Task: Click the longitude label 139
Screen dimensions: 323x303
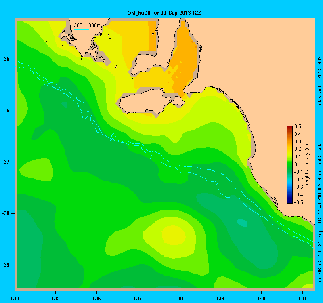Action: (220, 298)
